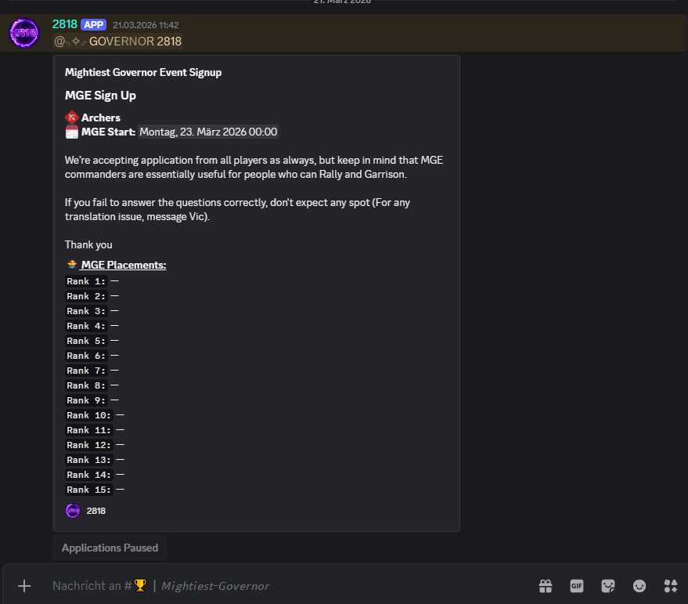
Task: Open the emoji picker
Action: (639, 585)
